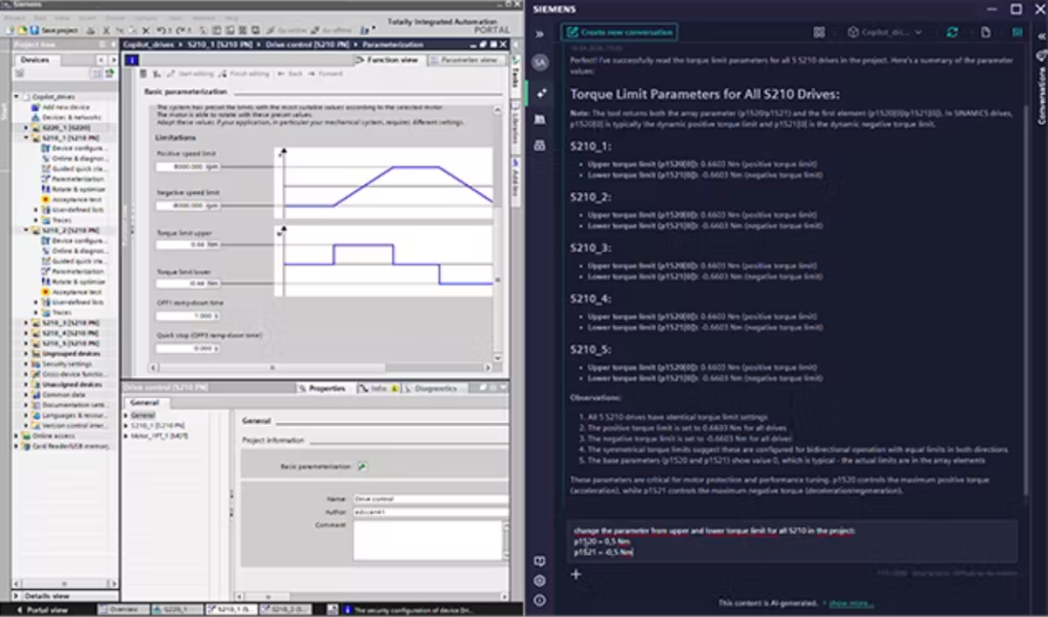The width and height of the screenshot is (1048, 617).
Task: Click the library icon in Copilot sidebar
Action: pos(540,119)
